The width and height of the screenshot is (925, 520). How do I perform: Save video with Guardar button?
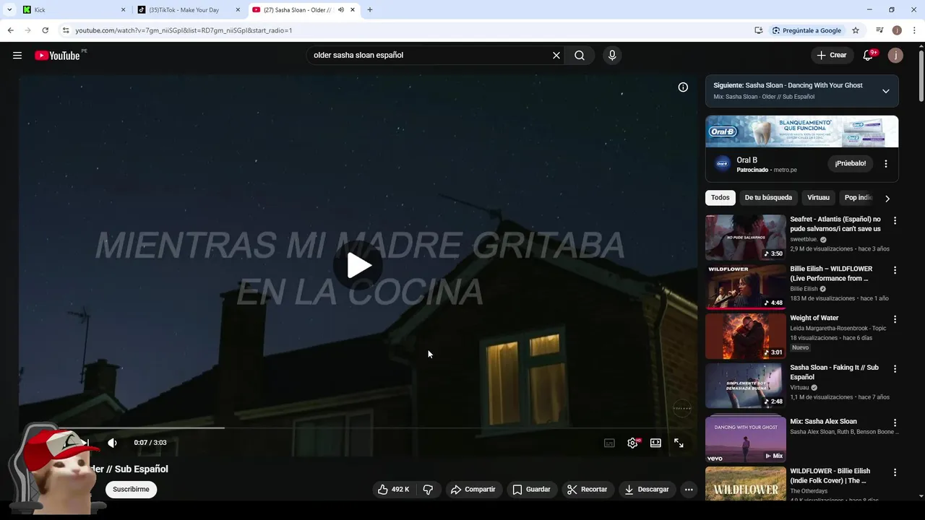pos(531,490)
